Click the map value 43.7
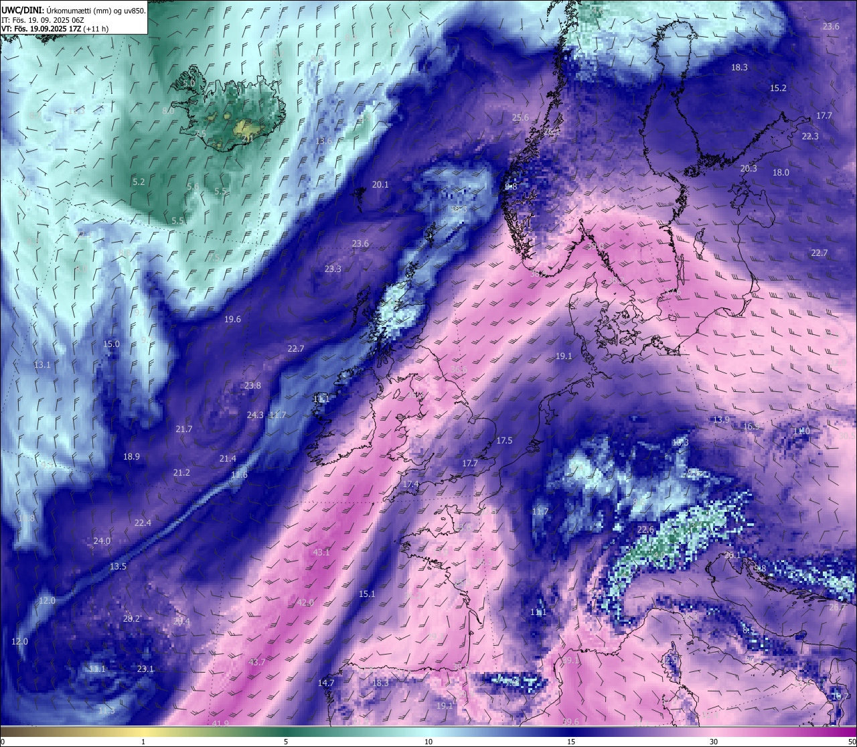The height and width of the screenshot is (747, 857). 257,663
